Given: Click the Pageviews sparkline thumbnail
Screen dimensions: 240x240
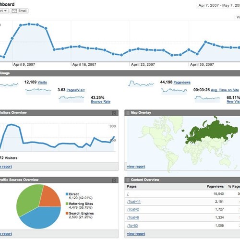Looking at the screenshot, I should pyautogui.click(x=141, y=84).
